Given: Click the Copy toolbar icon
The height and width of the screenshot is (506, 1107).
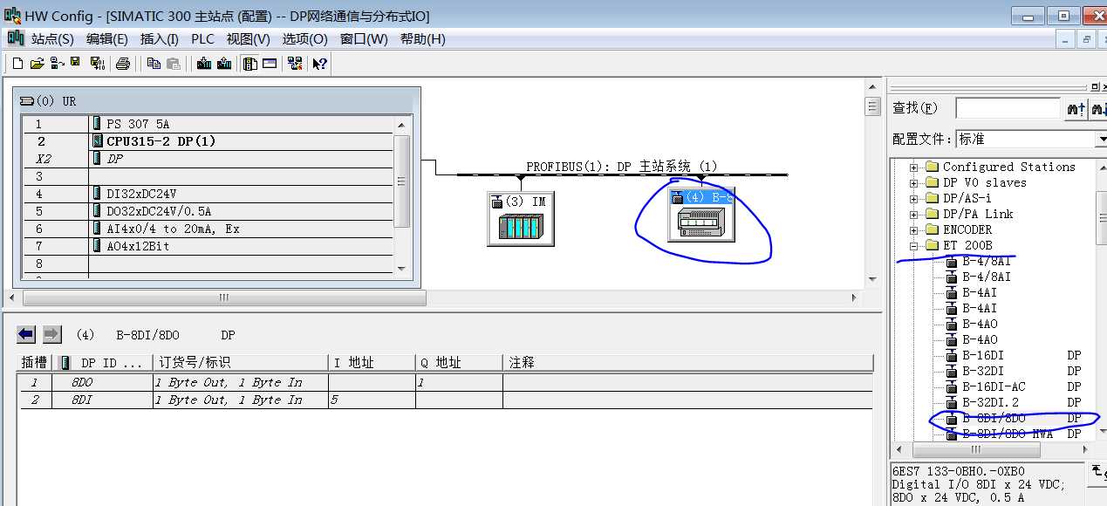Looking at the screenshot, I should point(154,64).
